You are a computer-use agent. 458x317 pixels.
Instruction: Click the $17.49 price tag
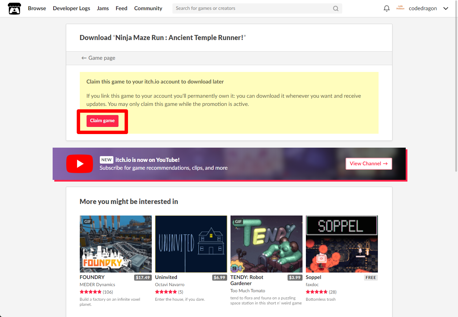(143, 278)
